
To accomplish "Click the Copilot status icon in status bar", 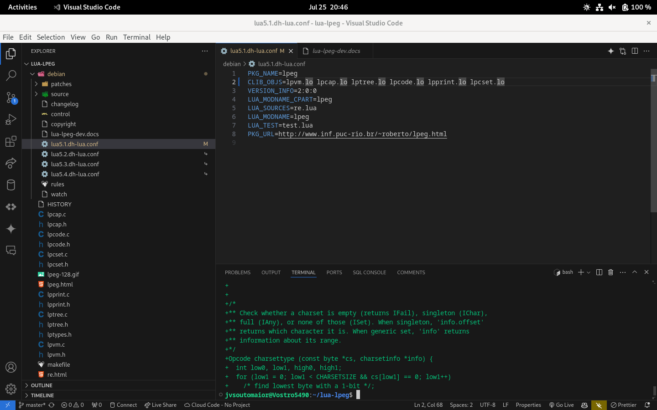I will [x=584, y=405].
